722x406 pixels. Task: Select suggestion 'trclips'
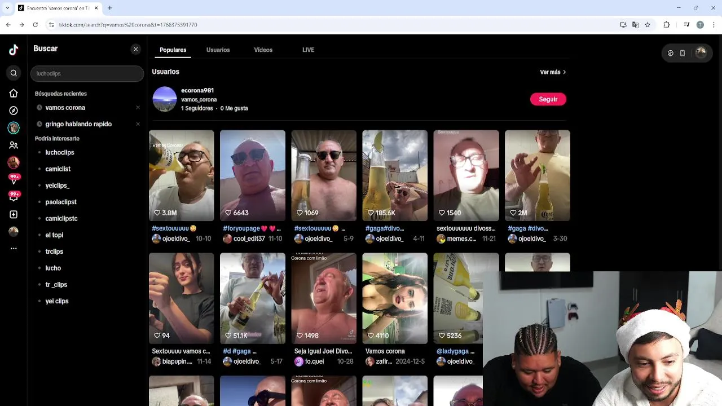click(x=54, y=251)
